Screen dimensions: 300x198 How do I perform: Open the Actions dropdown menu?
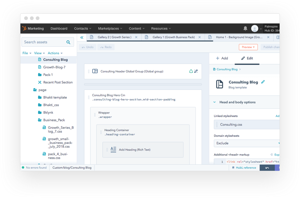coord(55,53)
